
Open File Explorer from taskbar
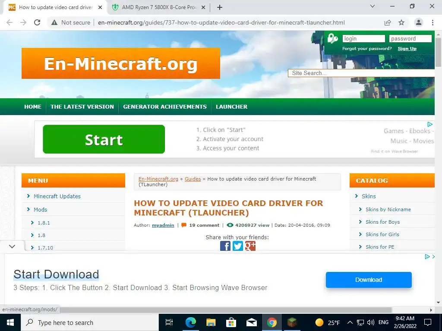[211, 322]
